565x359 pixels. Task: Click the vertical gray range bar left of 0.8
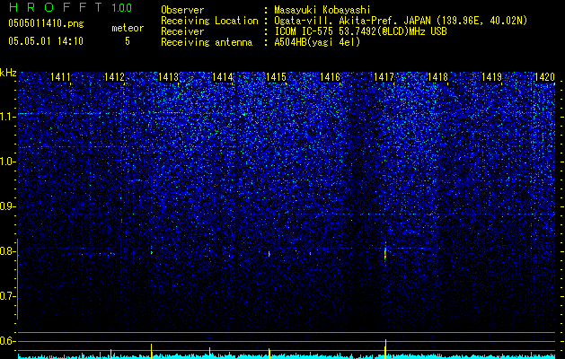pos(17,279)
